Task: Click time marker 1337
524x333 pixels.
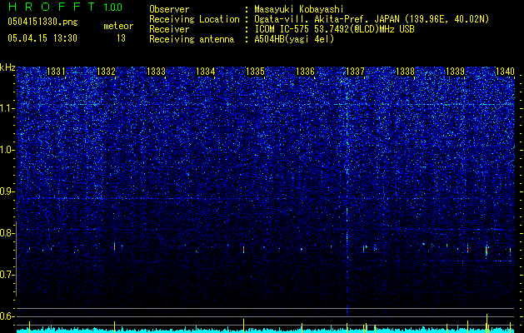Action: pos(355,71)
